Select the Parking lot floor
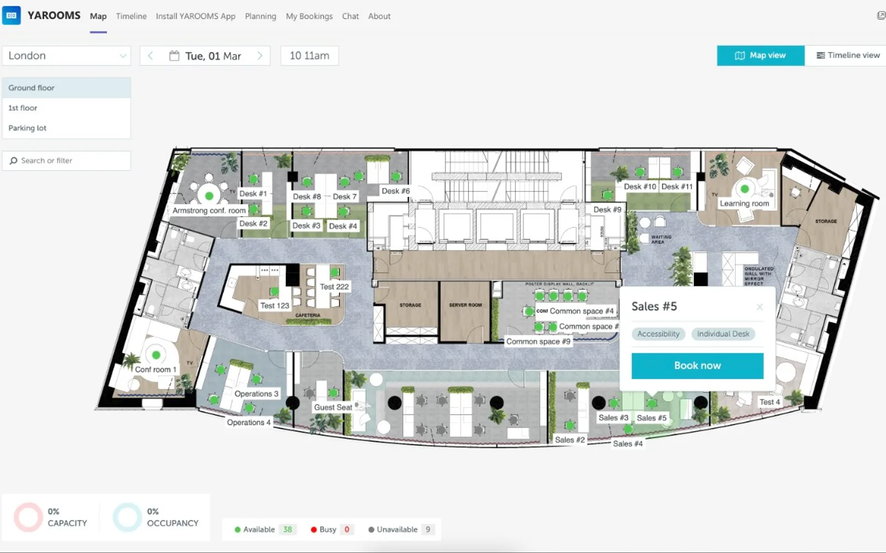The height and width of the screenshot is (553, 886). pos(66,128)
